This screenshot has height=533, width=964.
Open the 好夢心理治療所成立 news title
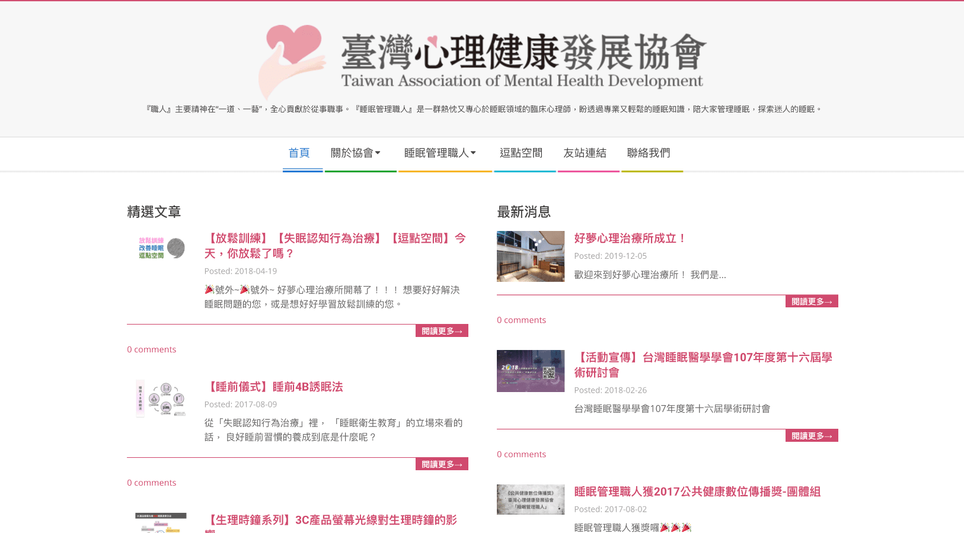coord(630,238)
